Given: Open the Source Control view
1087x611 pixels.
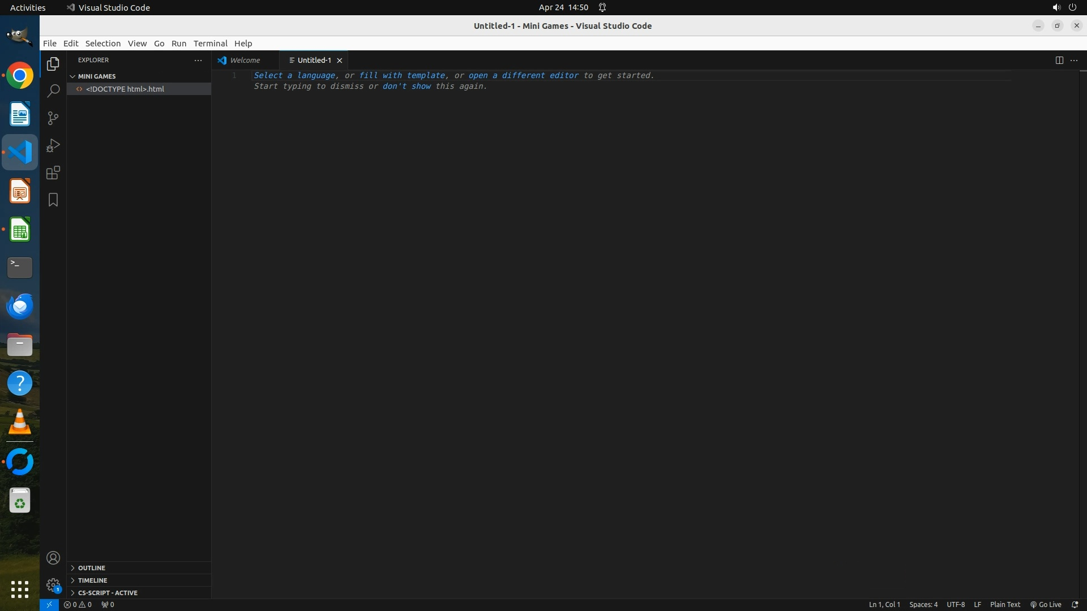Looking at the screenshot, I should (53, 118).
